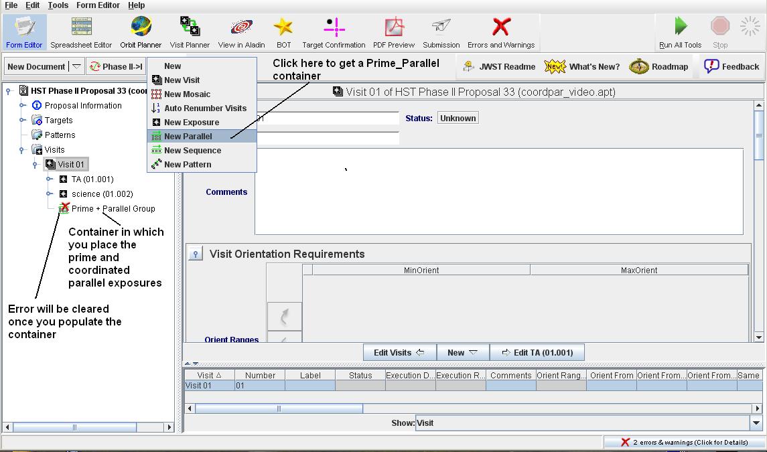The width and height of the screenshot is (767, 452).
Task: Select the Targets folder in tree
Action: click(x=59, y=121)
